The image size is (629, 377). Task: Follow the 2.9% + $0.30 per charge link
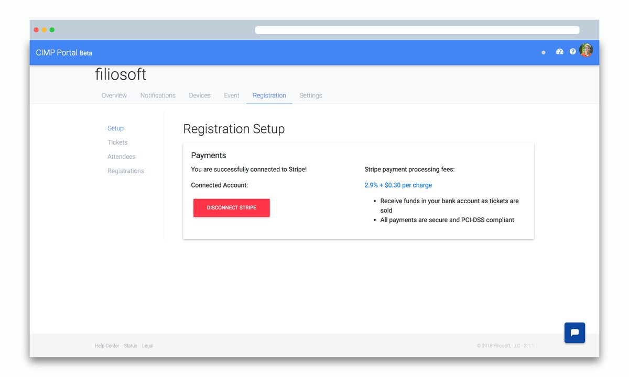point(398,185)
